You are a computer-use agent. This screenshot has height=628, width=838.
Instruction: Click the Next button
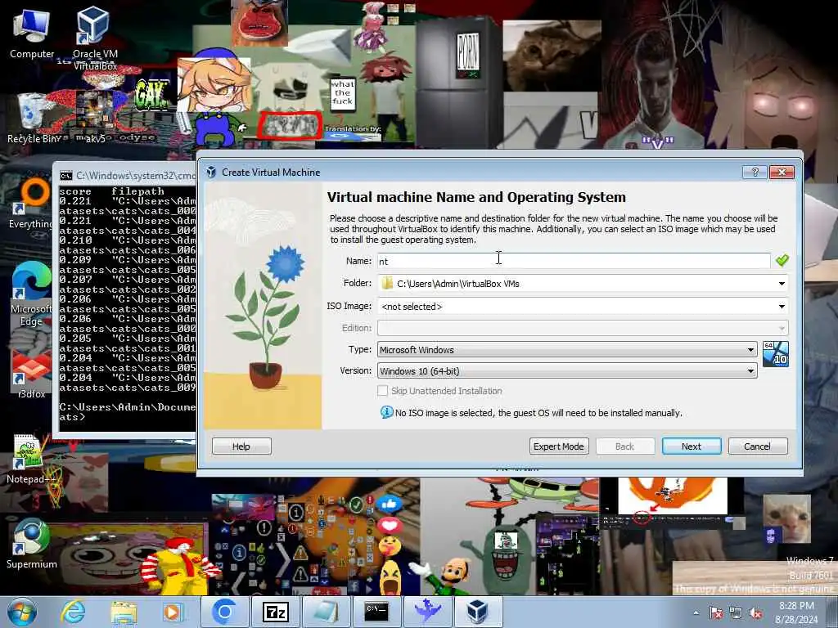[691, 446]
